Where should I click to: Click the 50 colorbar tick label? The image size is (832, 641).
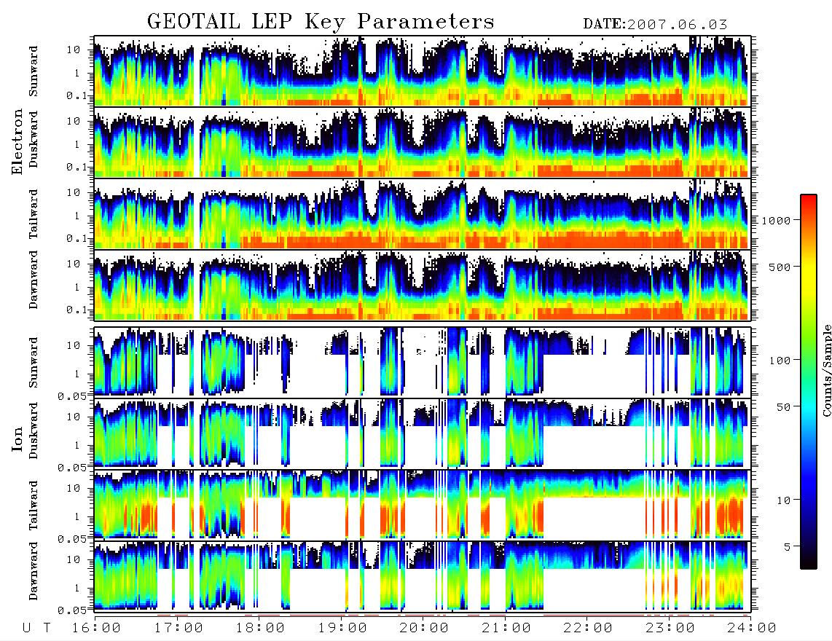coord(784,407)
